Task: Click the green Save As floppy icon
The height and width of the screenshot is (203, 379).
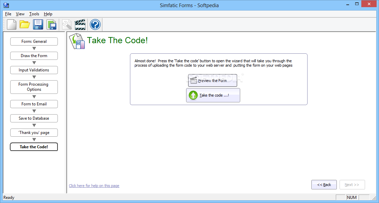Action: [x=51, y=24]
